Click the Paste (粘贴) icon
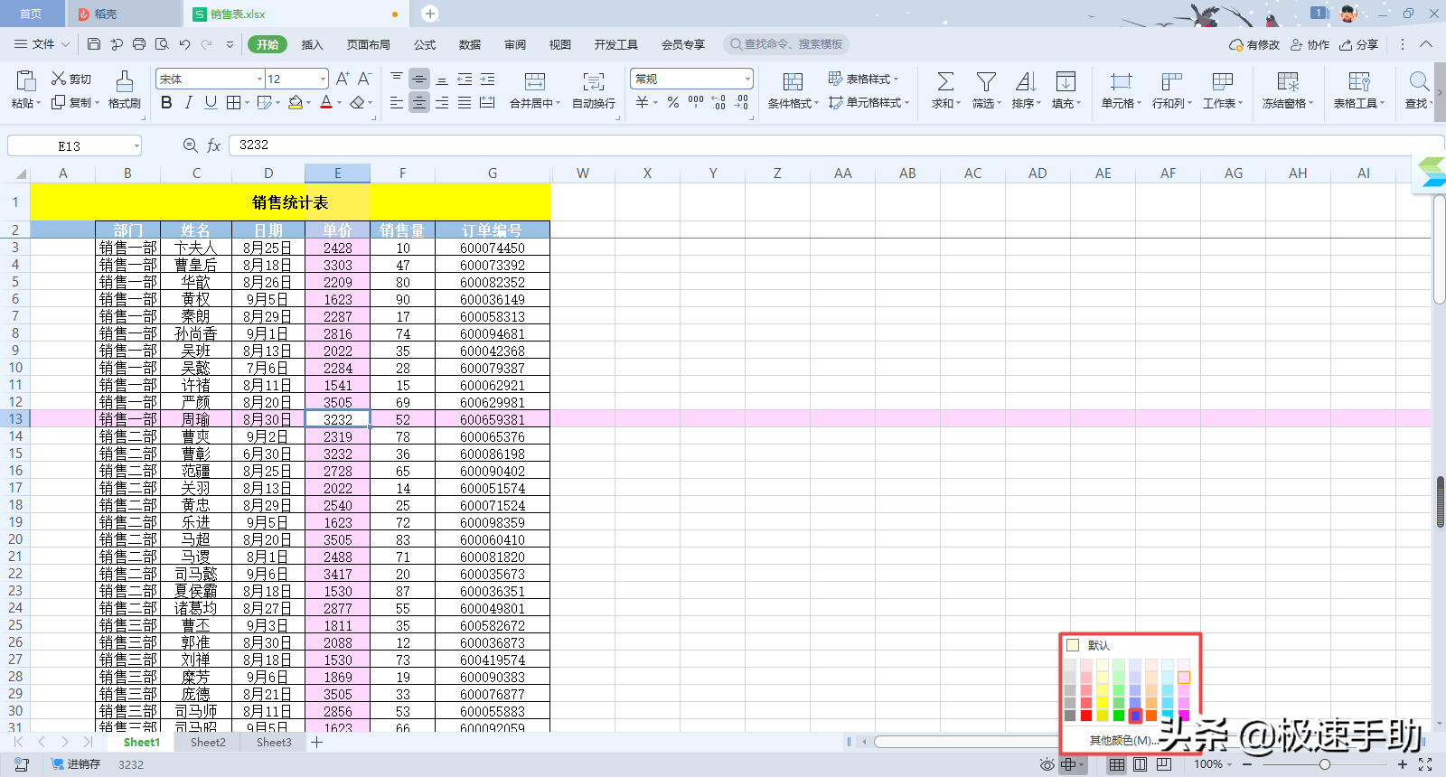The image size is (1446, 777). point(26,81)
